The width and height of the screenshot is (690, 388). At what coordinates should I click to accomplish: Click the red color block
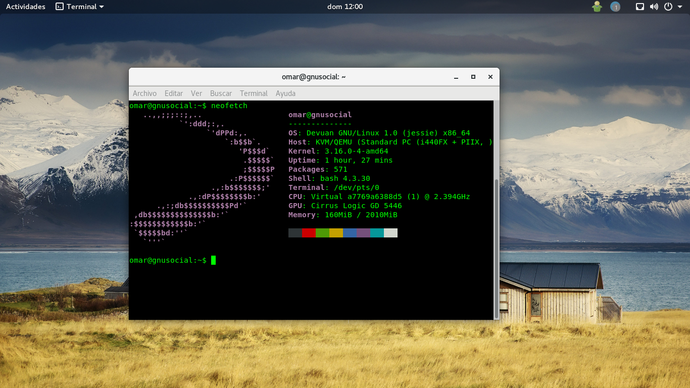pos(309,233)
